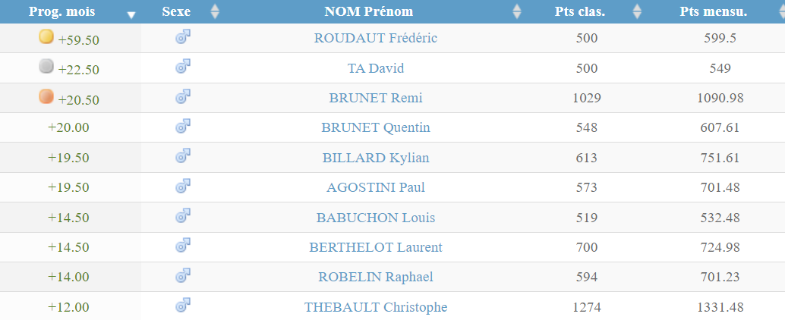Click the male icon in ROBELIN Raphael's row

tap(182, 275)
